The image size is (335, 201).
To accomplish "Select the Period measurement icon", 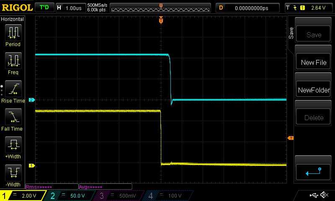I will [x=13, y=34].
